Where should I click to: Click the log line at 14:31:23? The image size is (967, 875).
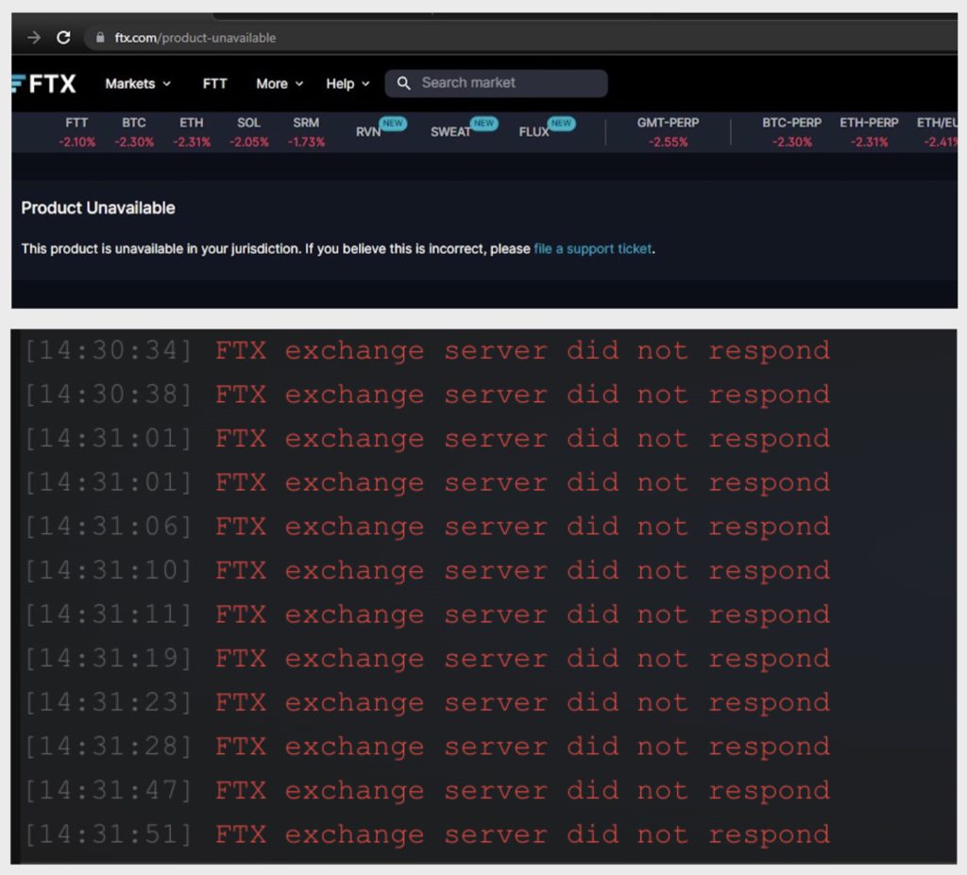click(427, 703)
